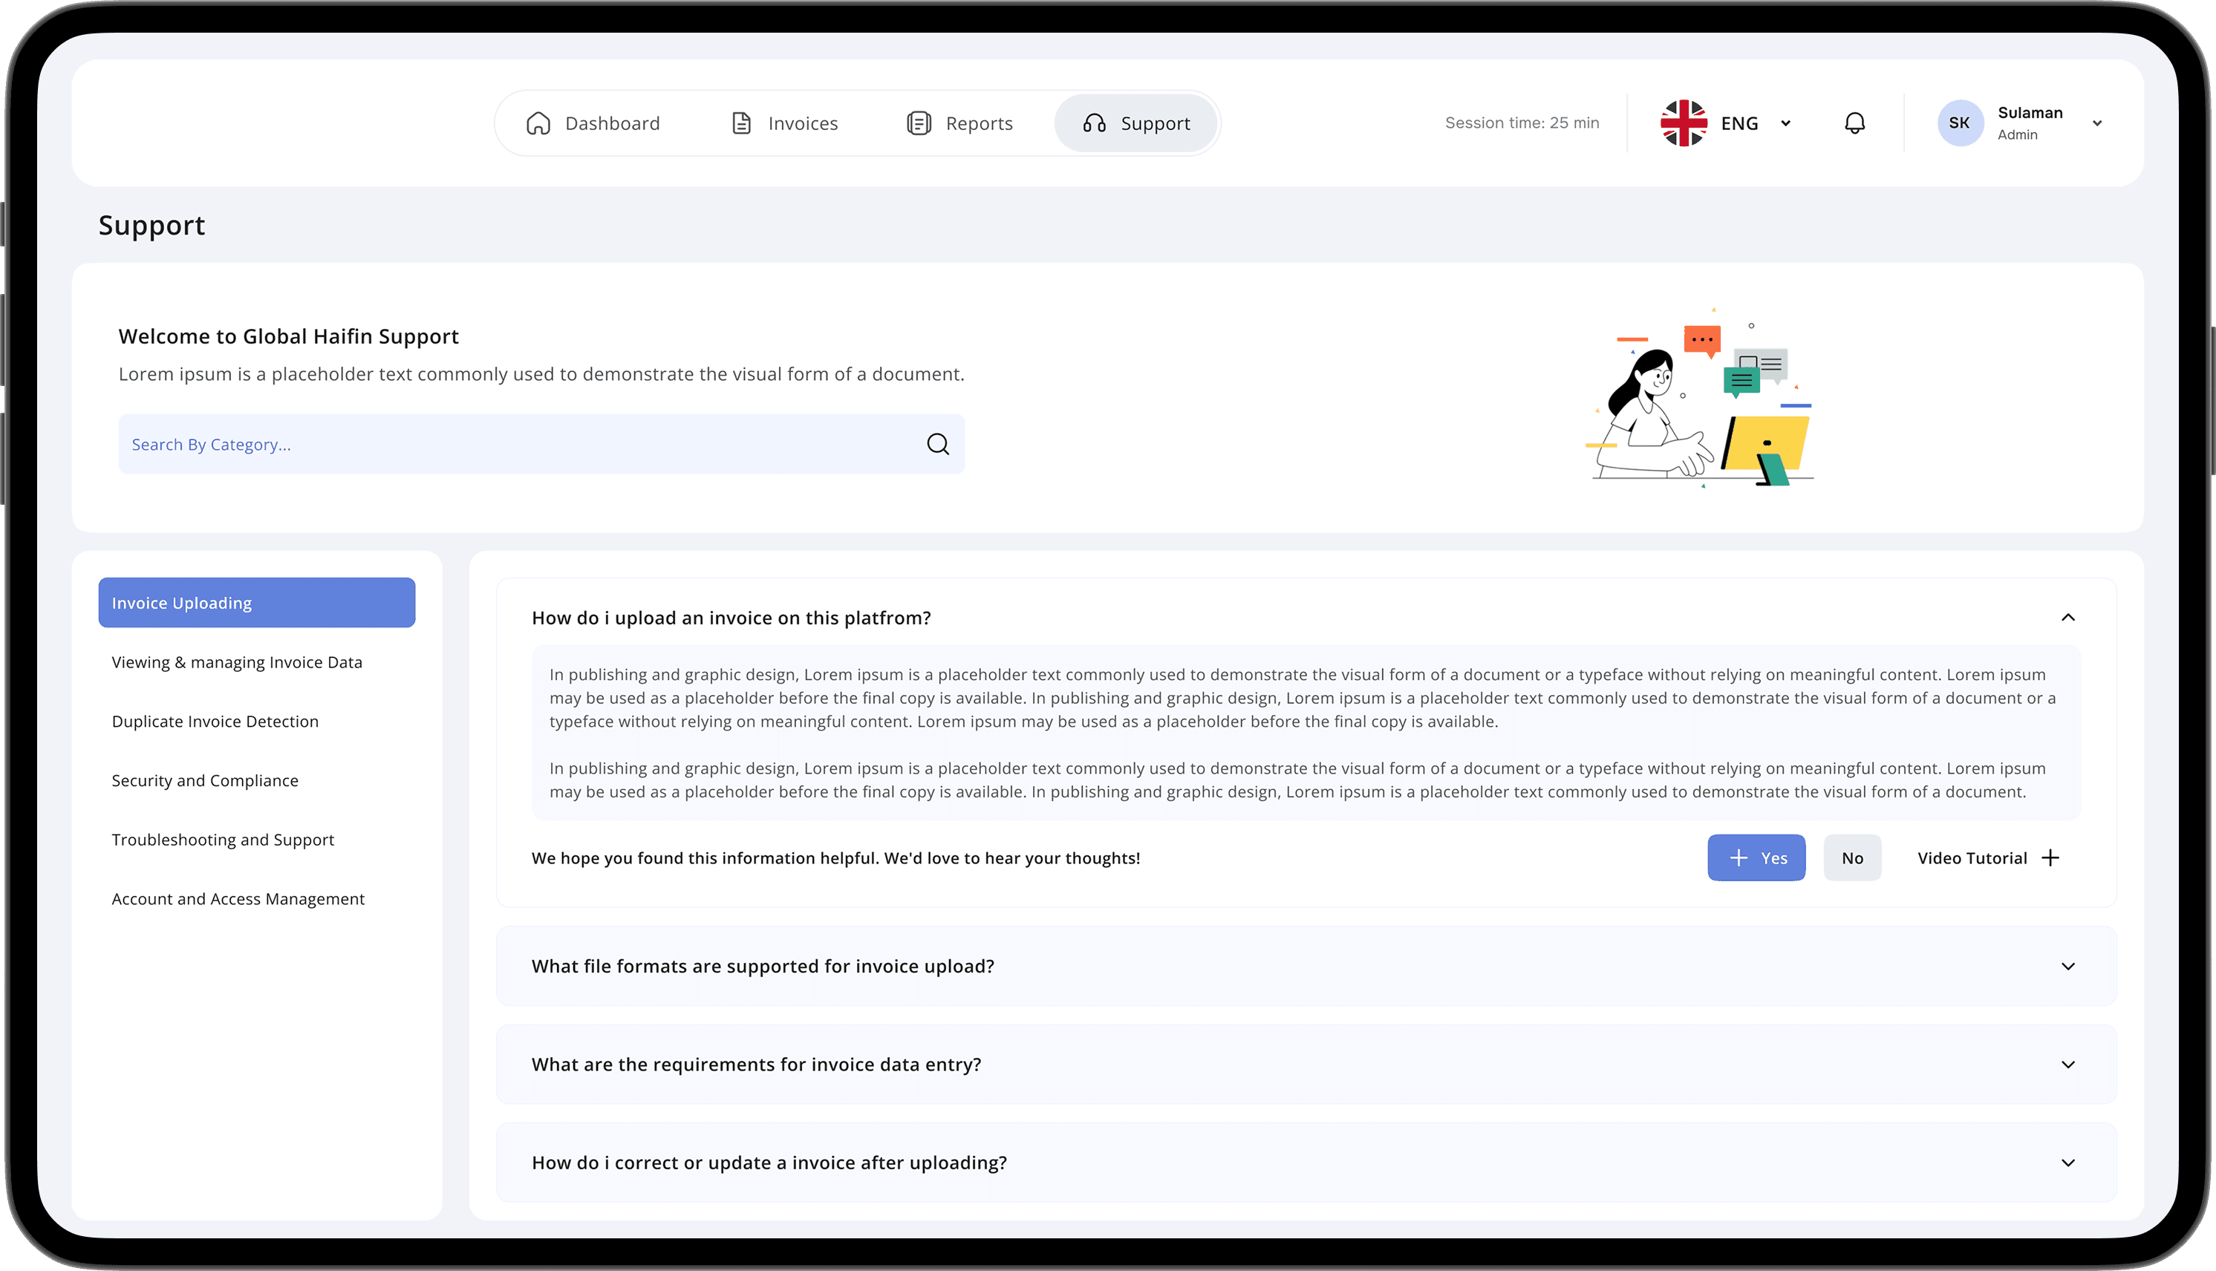
Task: Click the notification bell icon
Action: 1854,123
